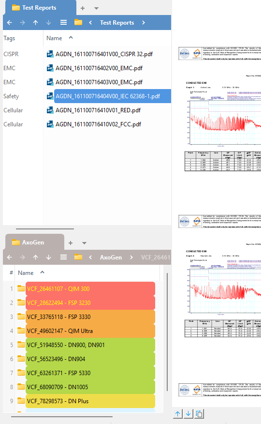Go up one level in Test Reports pane
Image resolution: width=261 pixels, height=424 pixels.
pos(36,23)
